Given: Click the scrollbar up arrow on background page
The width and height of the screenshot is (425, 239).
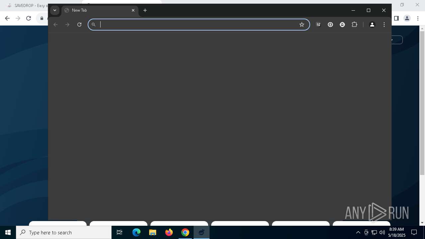Looking at the screenshot, I should (422, 29).
